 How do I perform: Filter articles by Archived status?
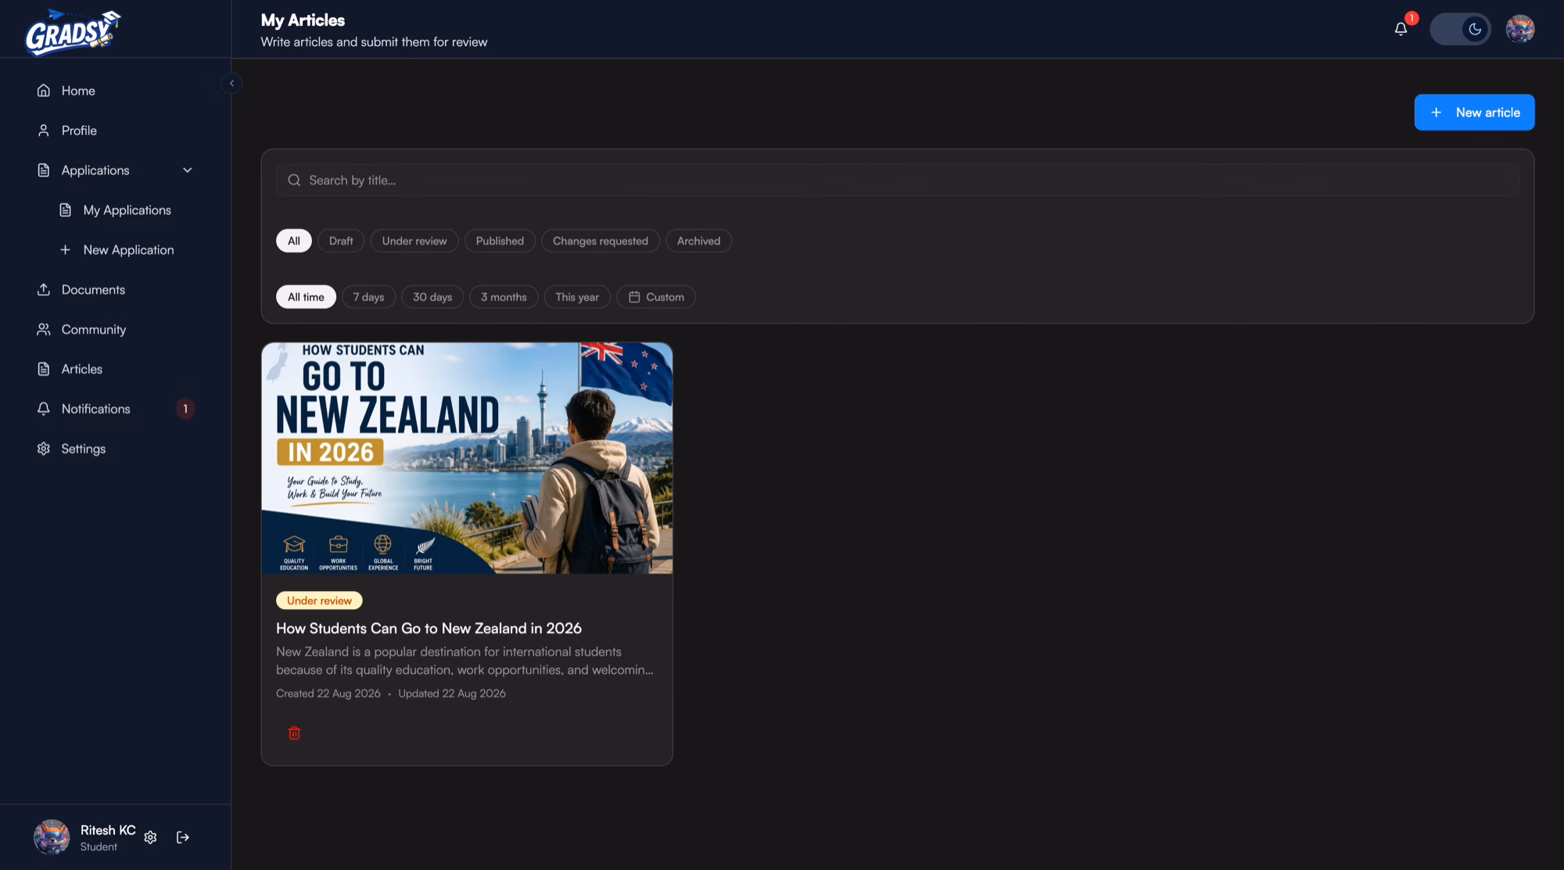tap(698, 241)
